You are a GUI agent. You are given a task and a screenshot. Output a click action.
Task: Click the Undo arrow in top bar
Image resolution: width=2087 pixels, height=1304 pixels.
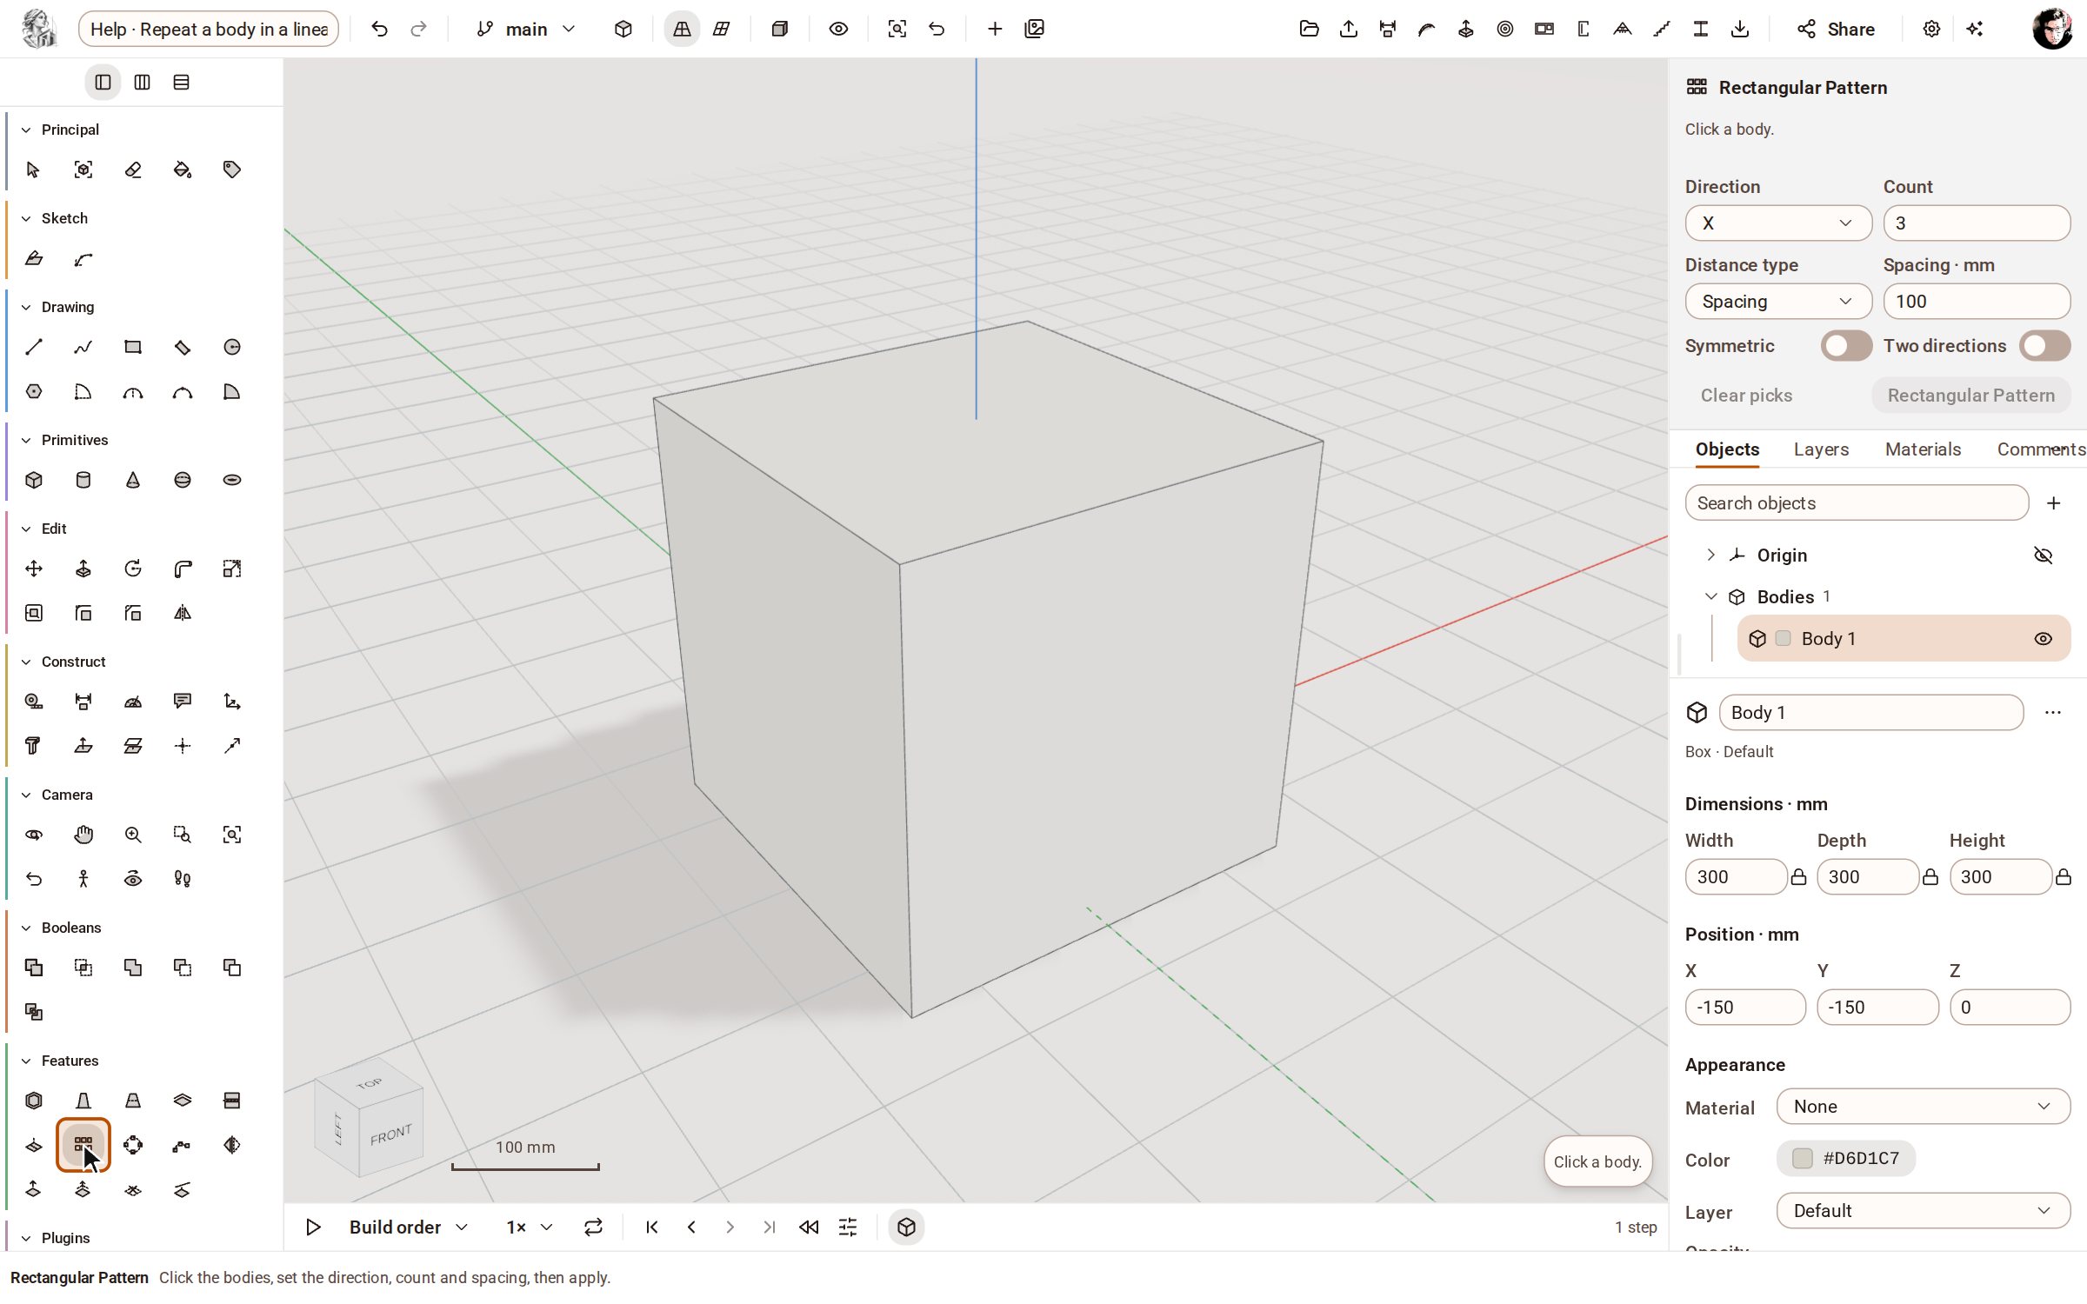point(379,29)
